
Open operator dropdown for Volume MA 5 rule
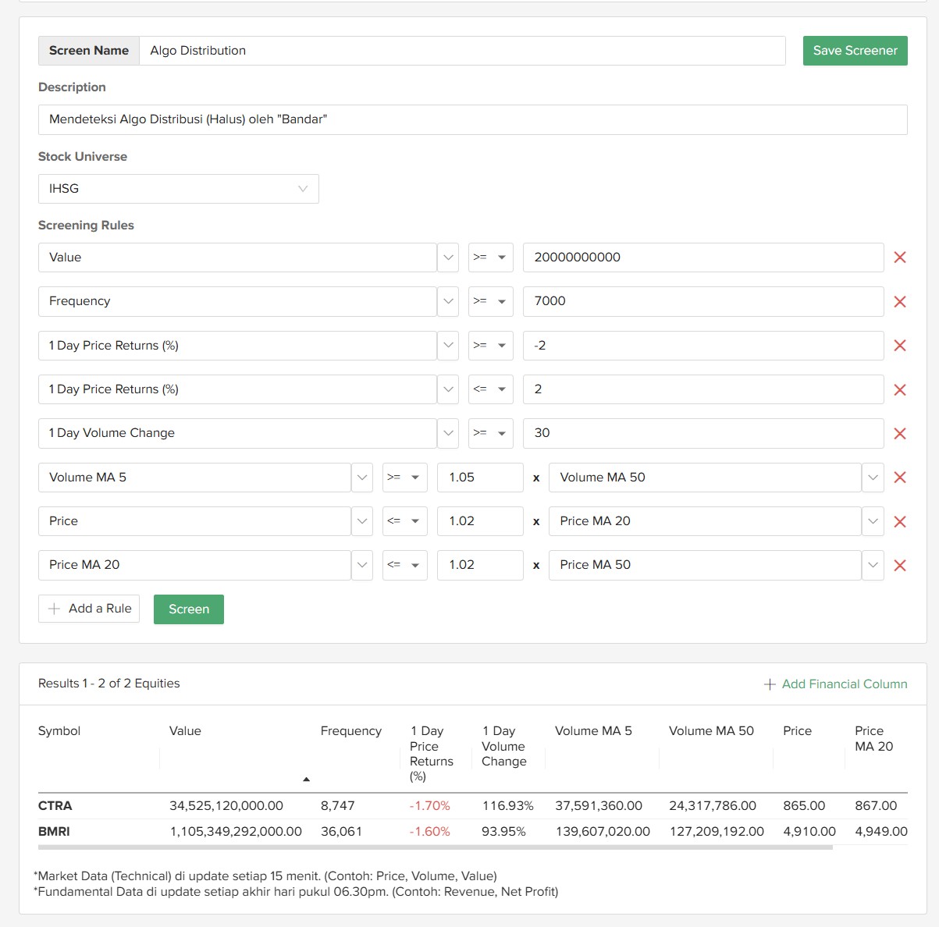pyautogui.click(x=404, y=478)
